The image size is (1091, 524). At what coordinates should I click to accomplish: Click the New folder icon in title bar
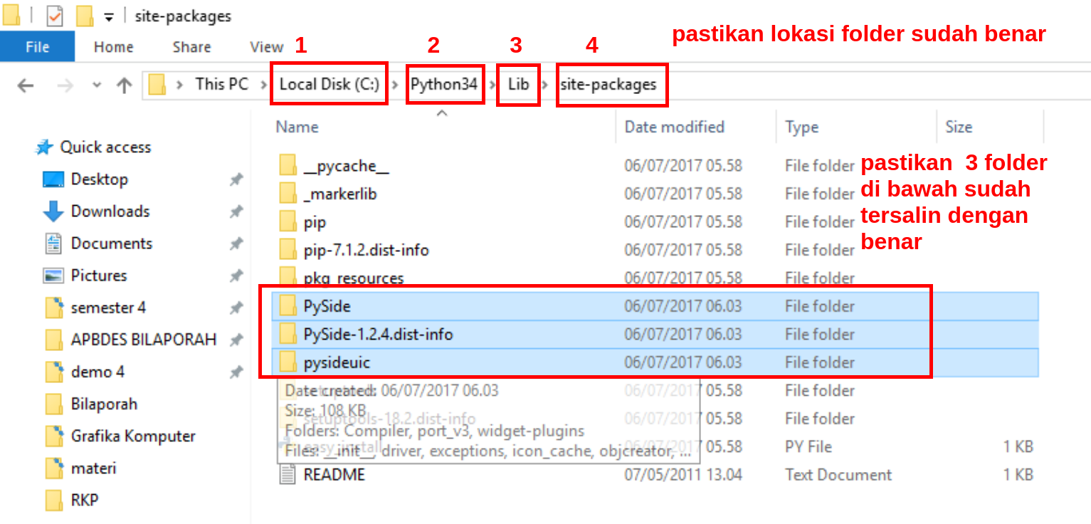pyautogui.click(x=85, y=15)
